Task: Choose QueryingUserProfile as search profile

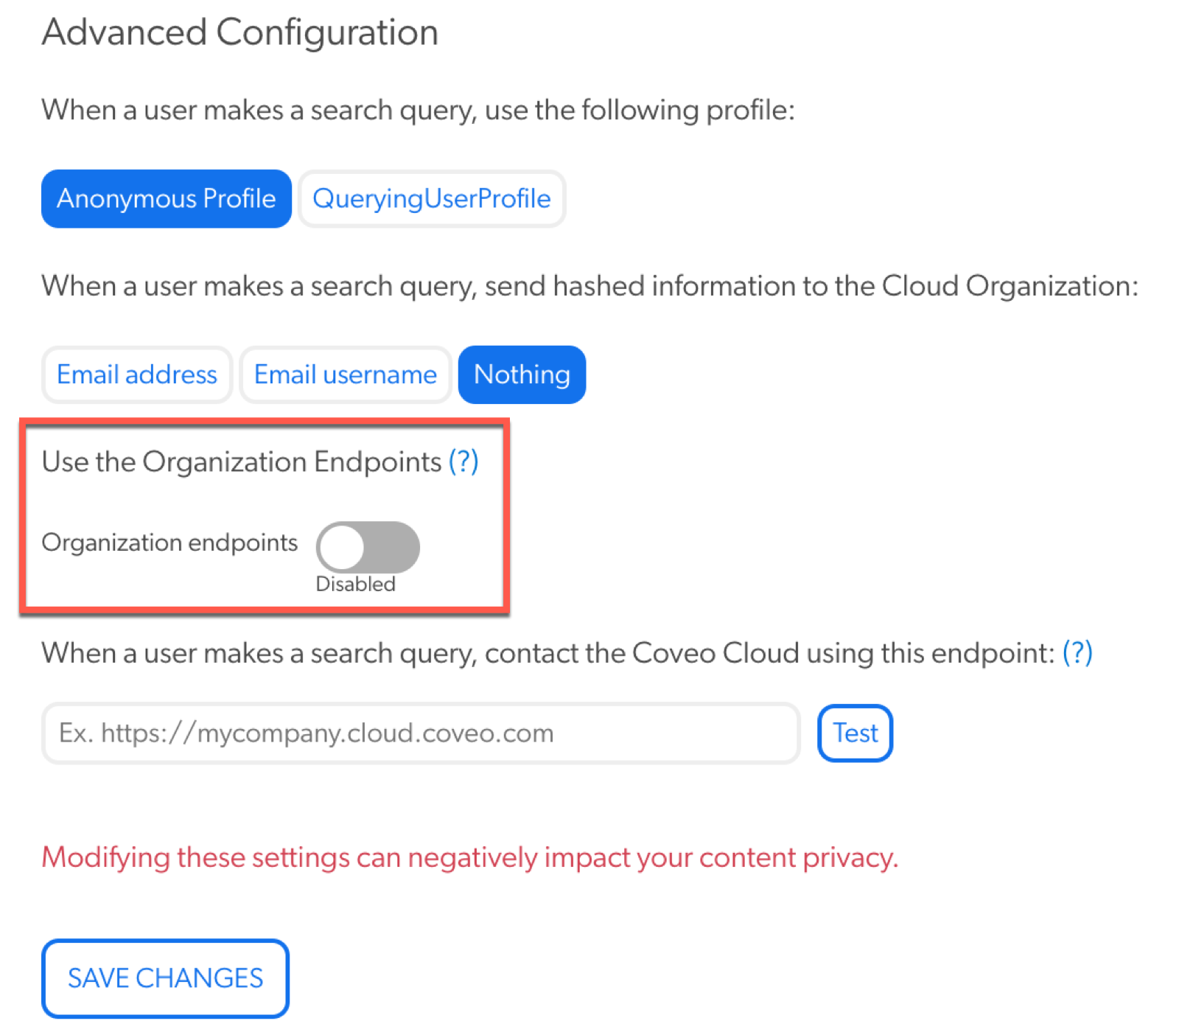Action: pyautogui.click(x=432, y=198)
